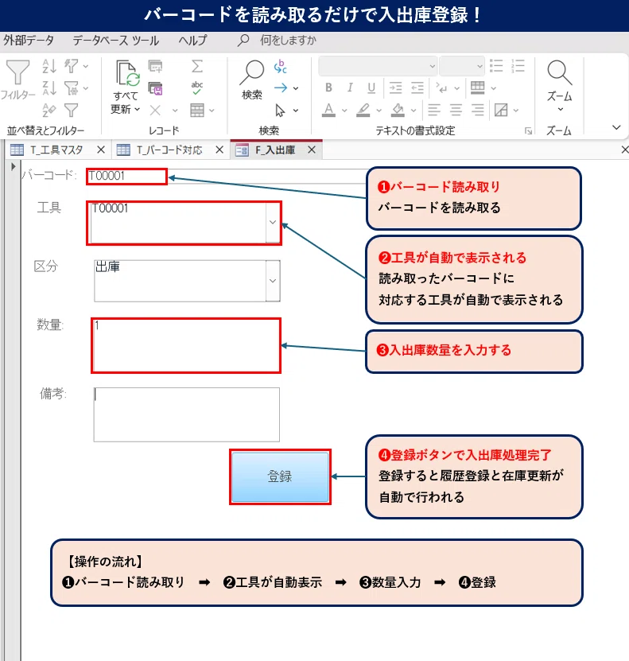The width and height of the screenshot is (629, 661).
Task: Switch to the T_工具マスタ tab
Action: (x=56, y=150)
